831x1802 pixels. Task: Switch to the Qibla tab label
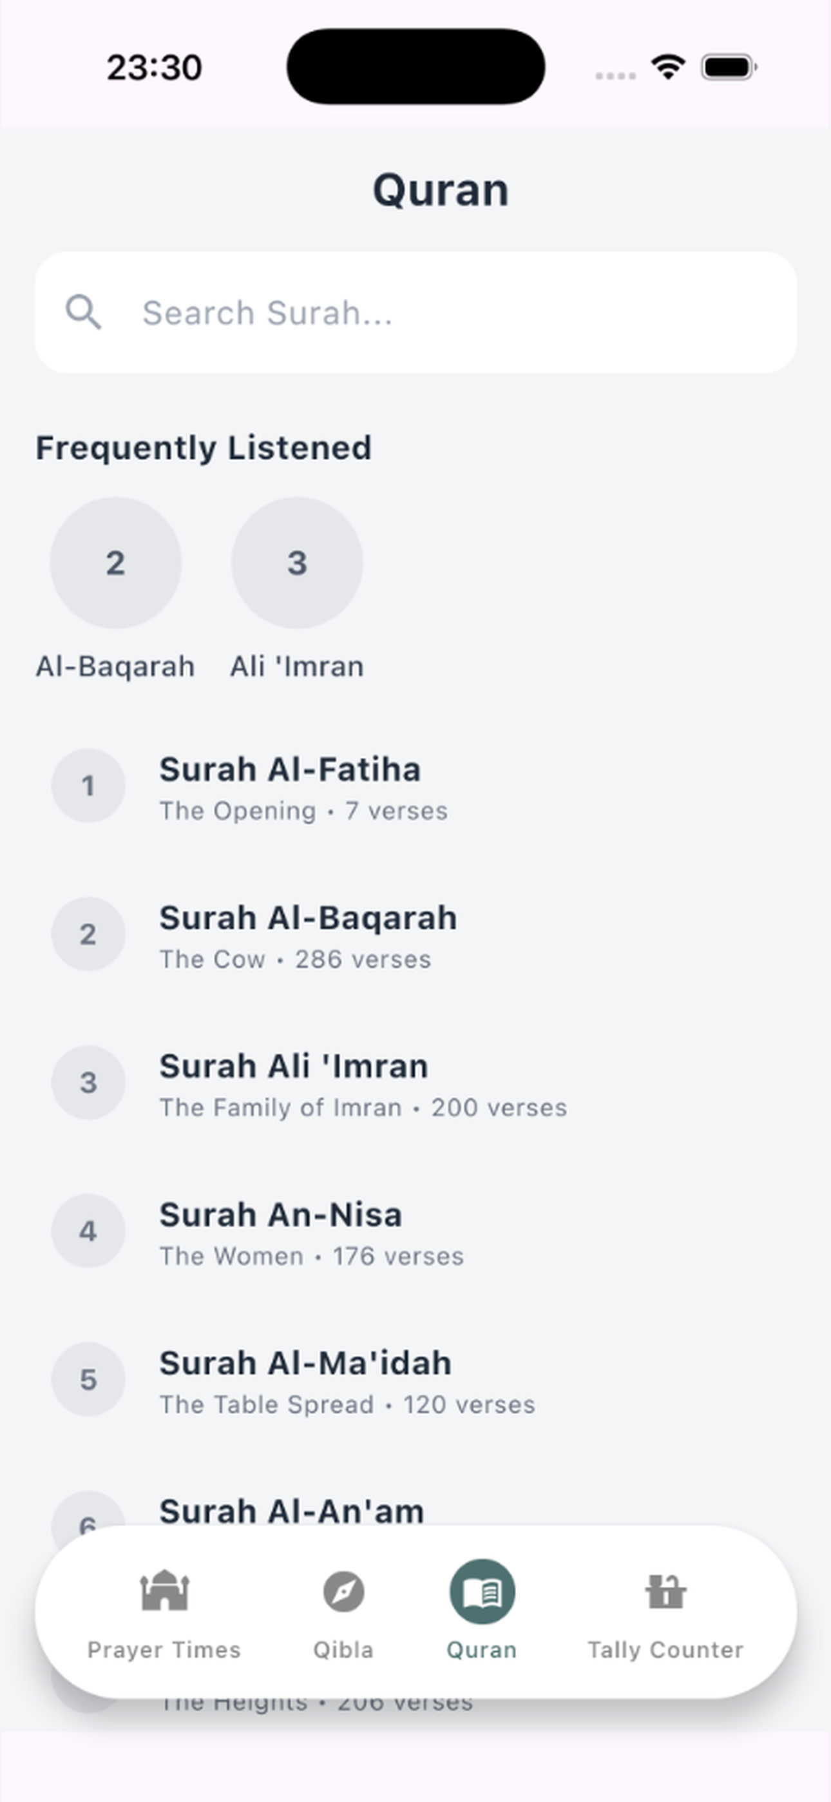343,1649
